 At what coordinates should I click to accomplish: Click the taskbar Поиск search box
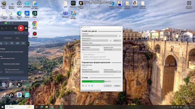tap(19, 107)
